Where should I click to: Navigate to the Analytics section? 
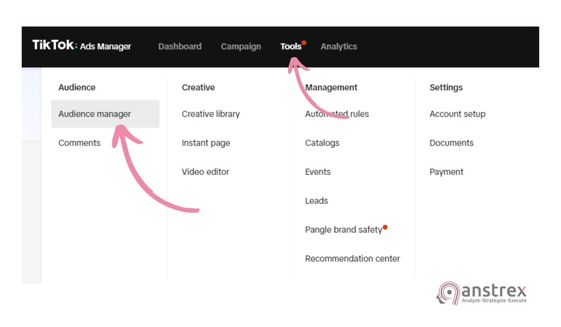[x=339, y=47]
